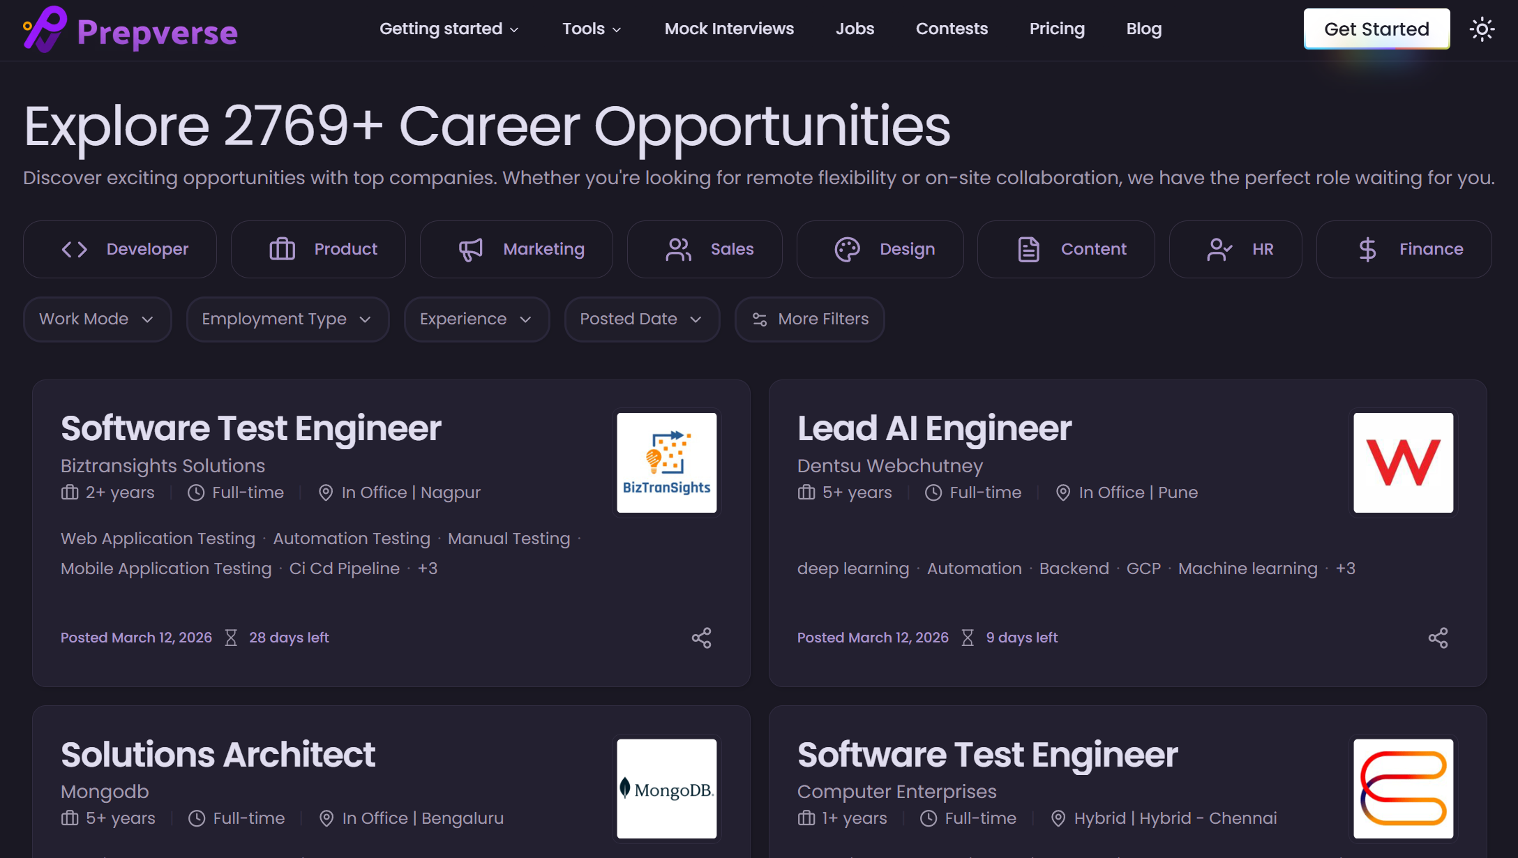1518x858 pixels.
Task: Open the Posted Date dropdown
Action: (x=641, y=319)
